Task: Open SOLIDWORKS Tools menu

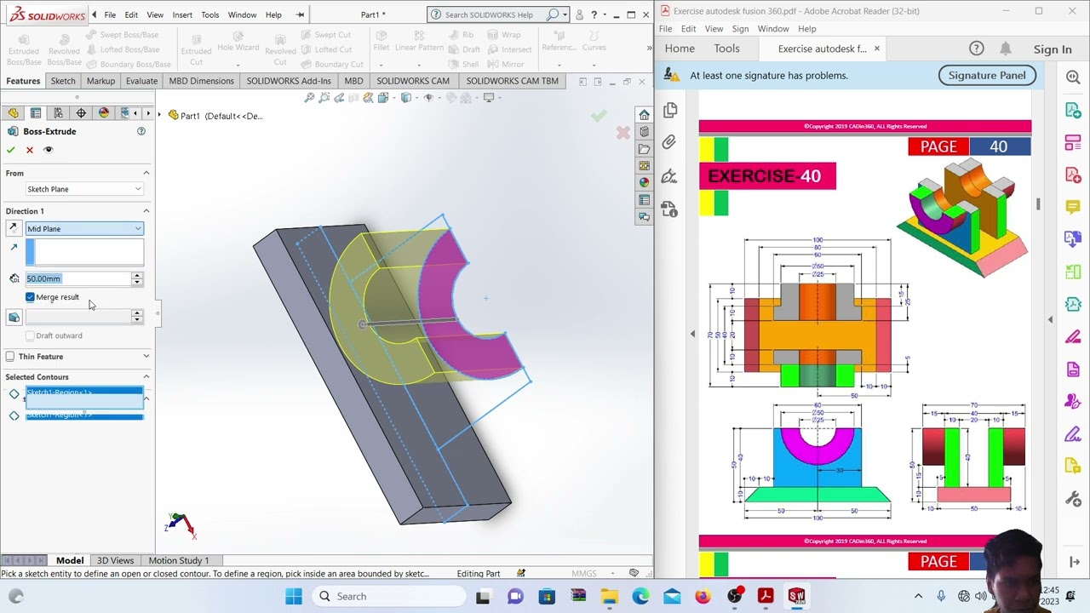Action: [x=210, y=14]
